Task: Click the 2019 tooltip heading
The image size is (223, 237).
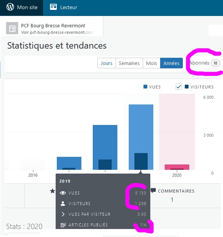Action: click(65, 181)
